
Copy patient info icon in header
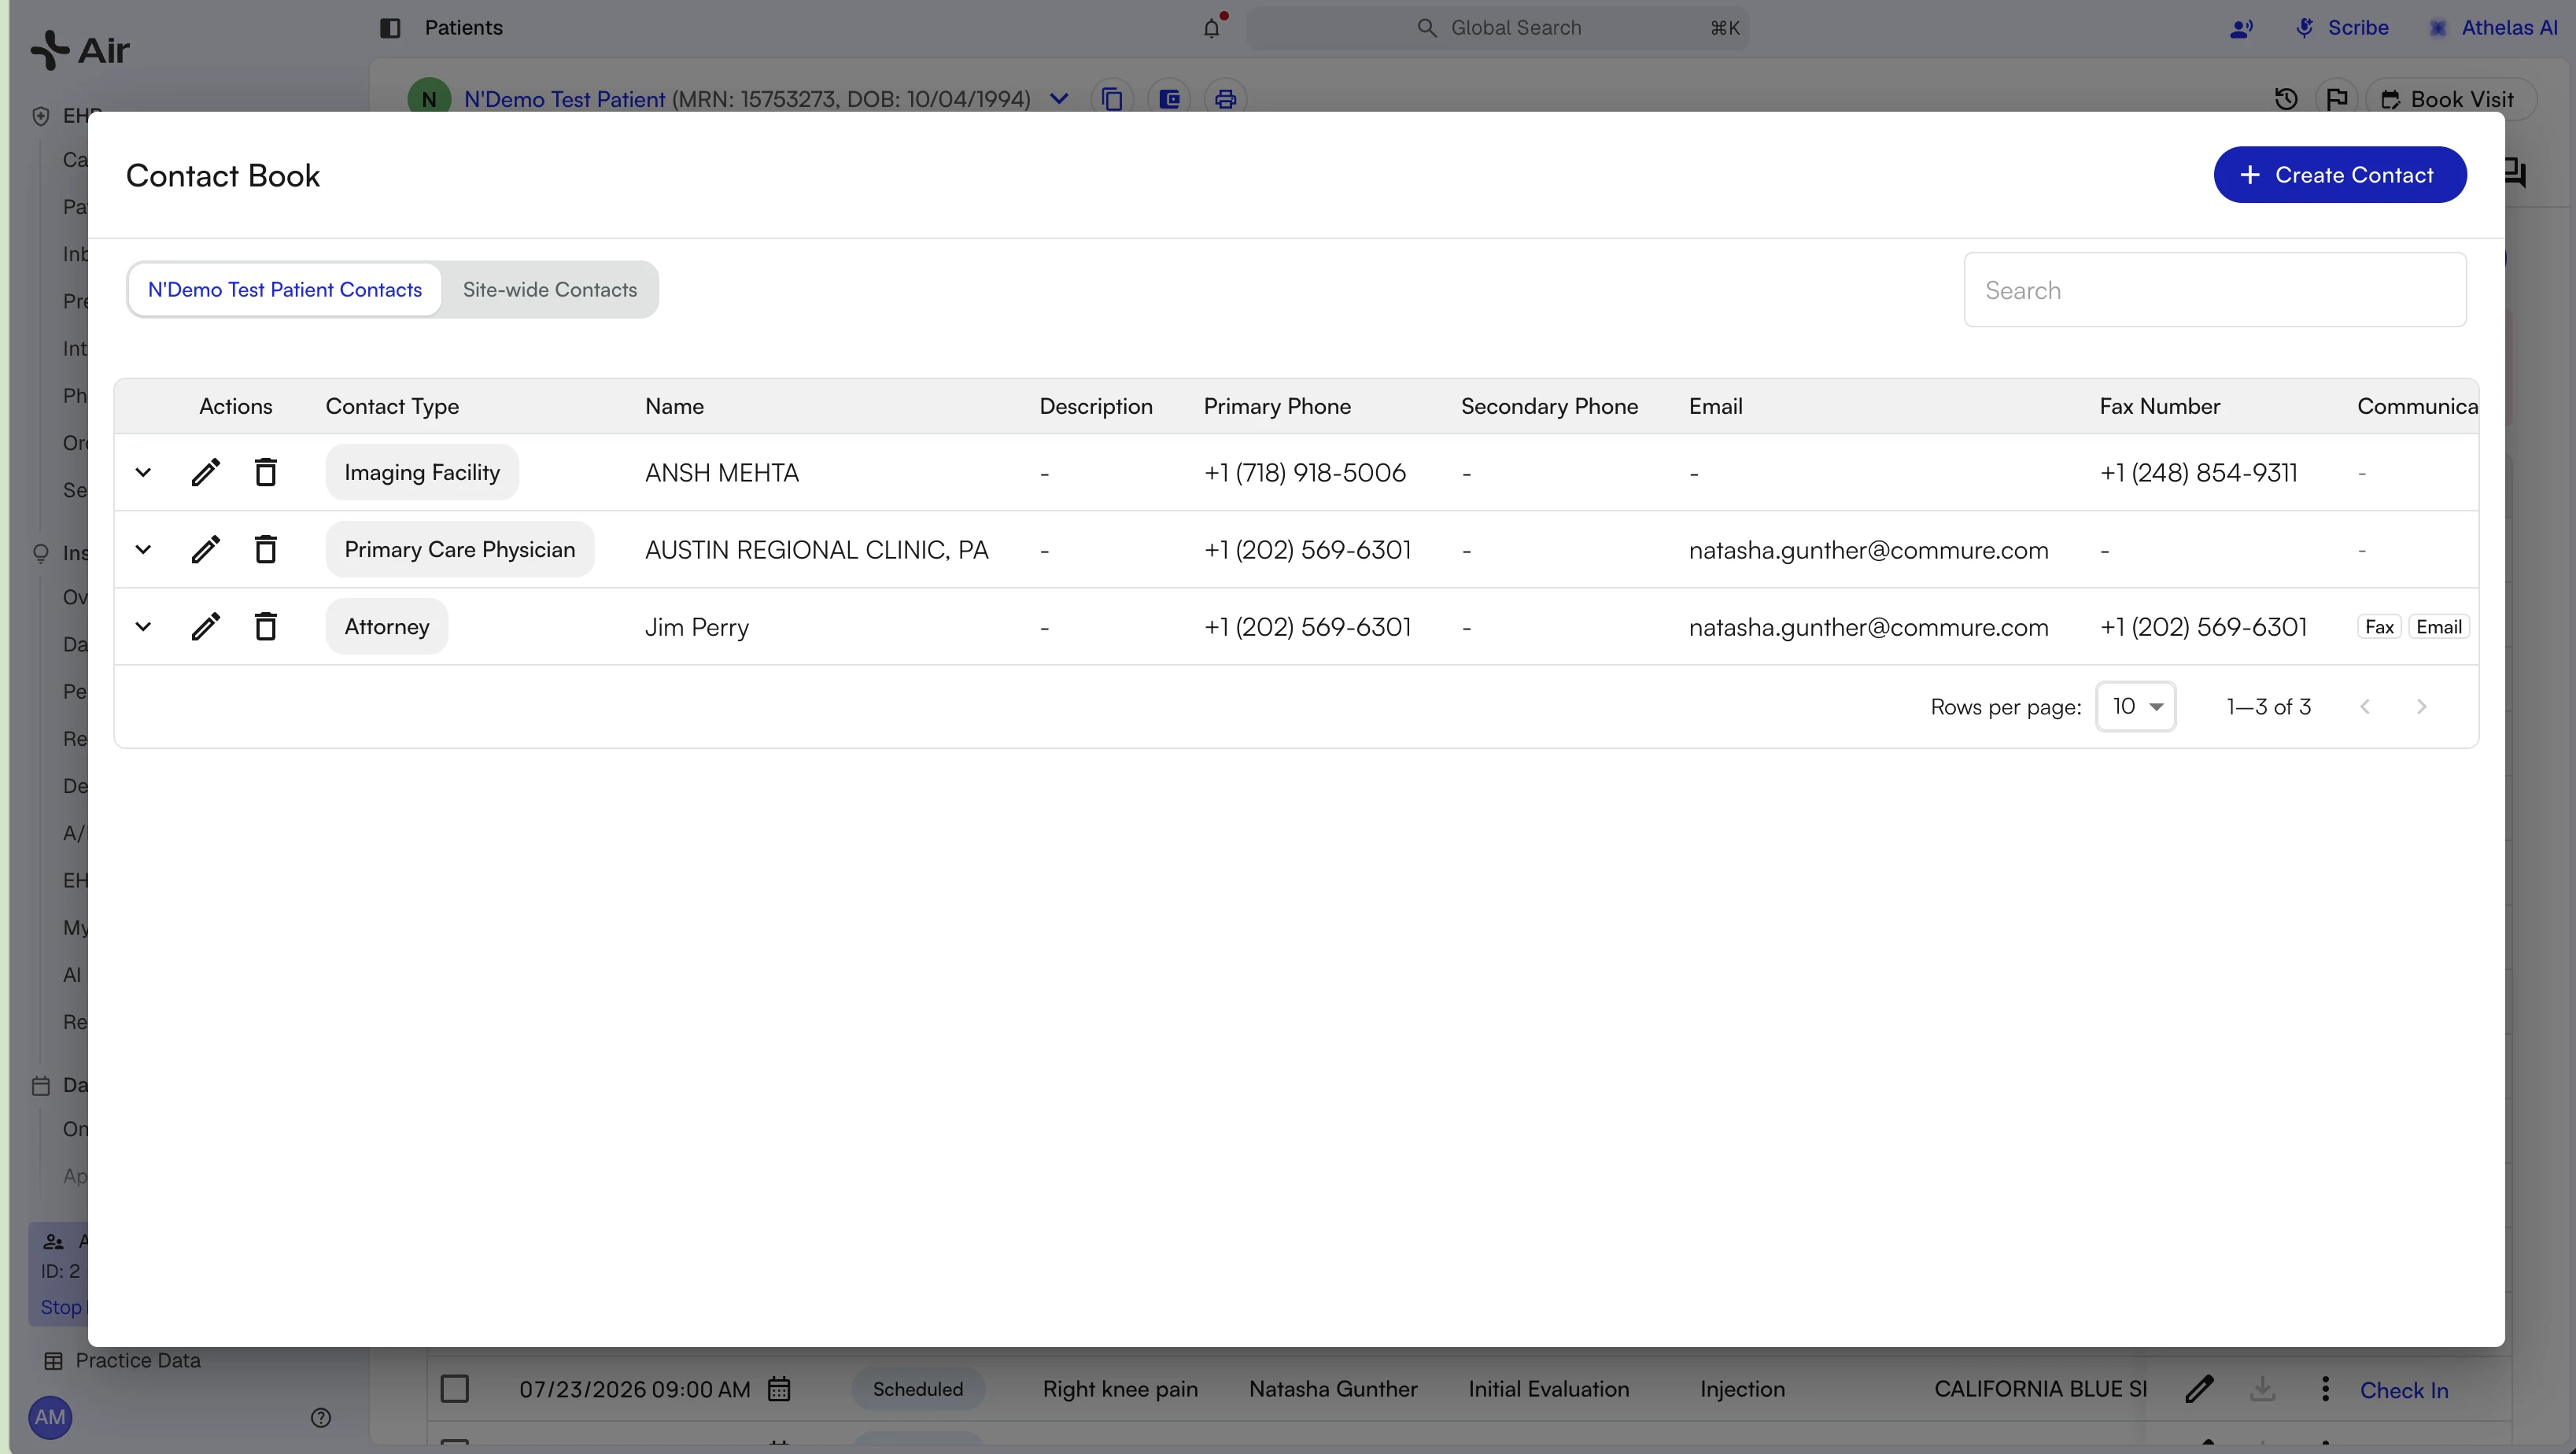[x=1112, y=99]
